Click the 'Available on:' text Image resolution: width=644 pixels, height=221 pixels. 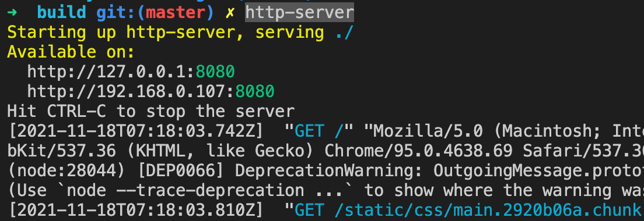pos(71,52)
